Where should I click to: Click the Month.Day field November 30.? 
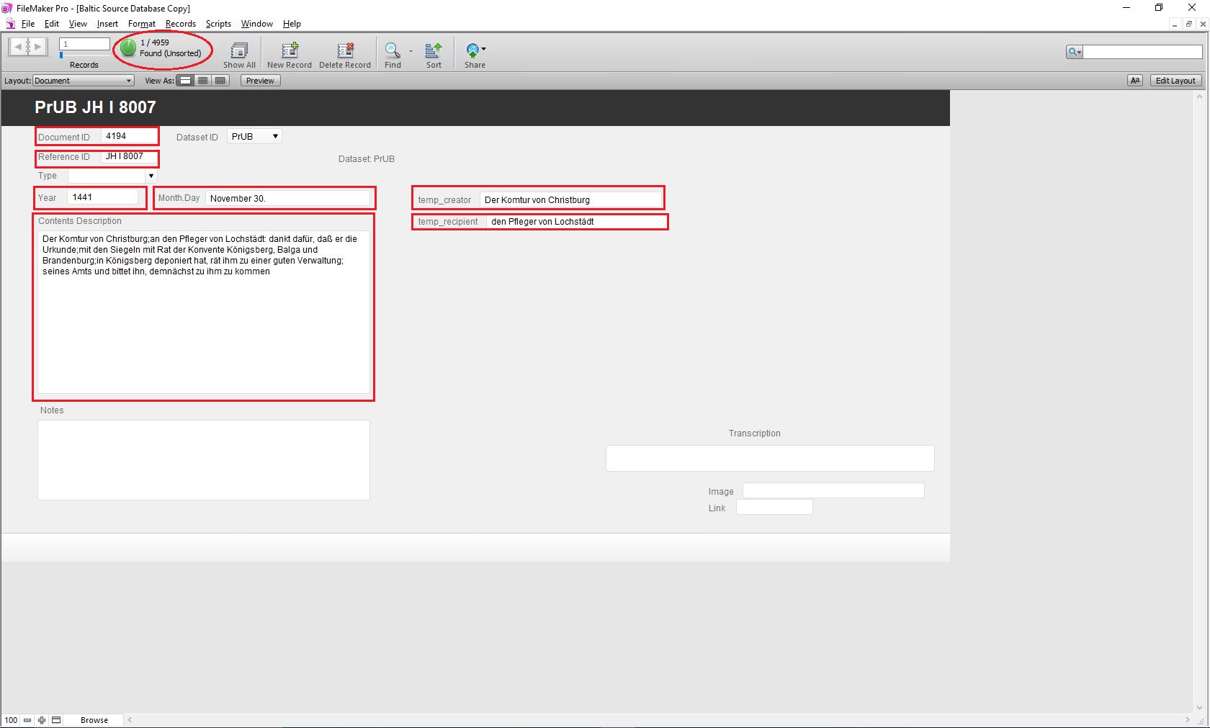[x=287, y=198]
